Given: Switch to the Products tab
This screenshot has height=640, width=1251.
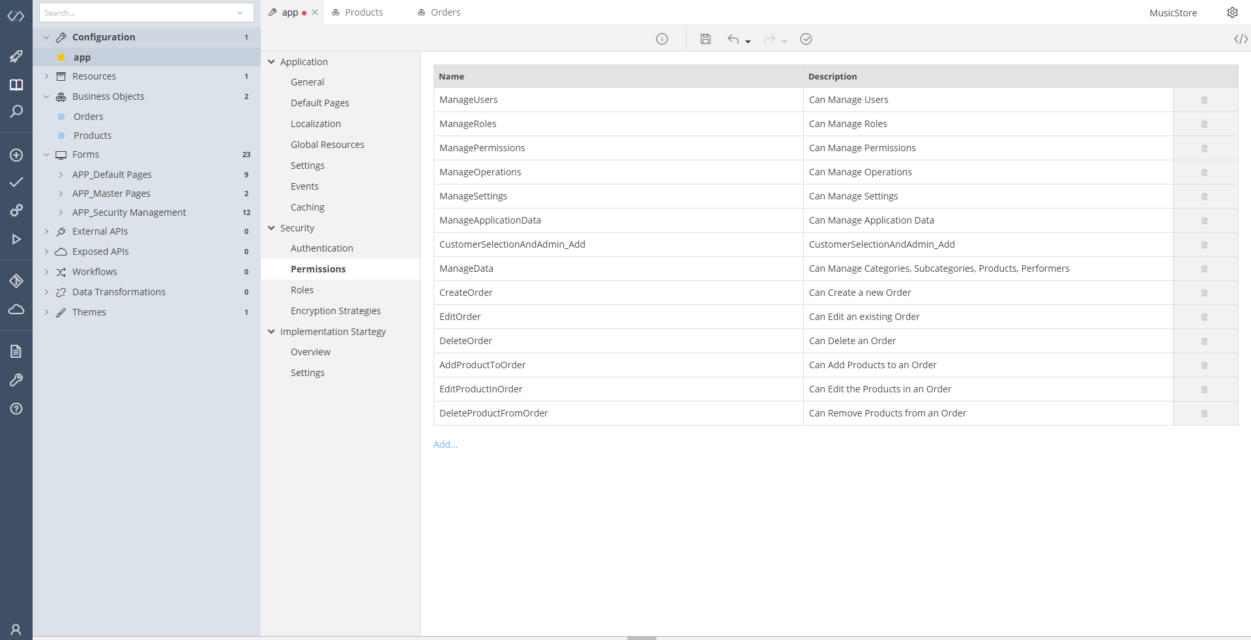Looking at the screenshot, I should coord(362,12).
